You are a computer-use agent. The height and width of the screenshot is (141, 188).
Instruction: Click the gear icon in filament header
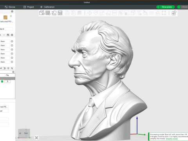[x=12, y=35]
